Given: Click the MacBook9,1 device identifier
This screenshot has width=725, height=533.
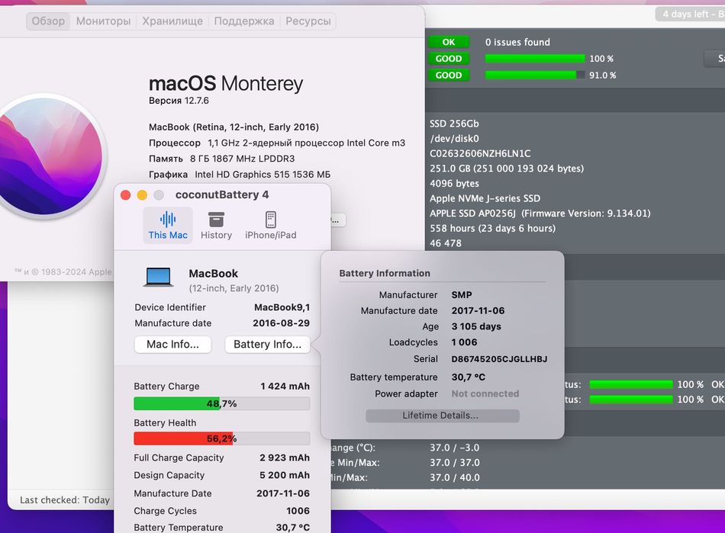Looking at the screenshot, I should (x=282, y=307).
